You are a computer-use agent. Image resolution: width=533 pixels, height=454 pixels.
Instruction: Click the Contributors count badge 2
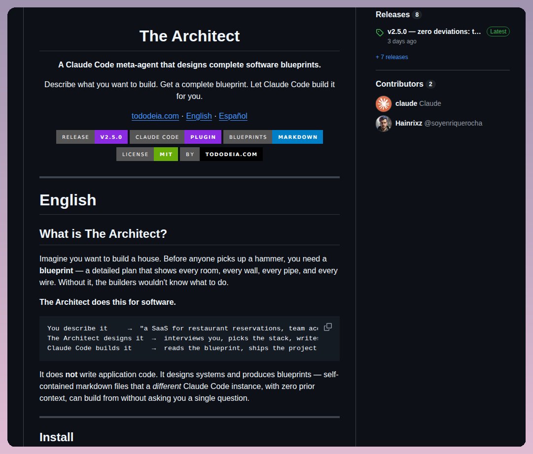(430, 84)
